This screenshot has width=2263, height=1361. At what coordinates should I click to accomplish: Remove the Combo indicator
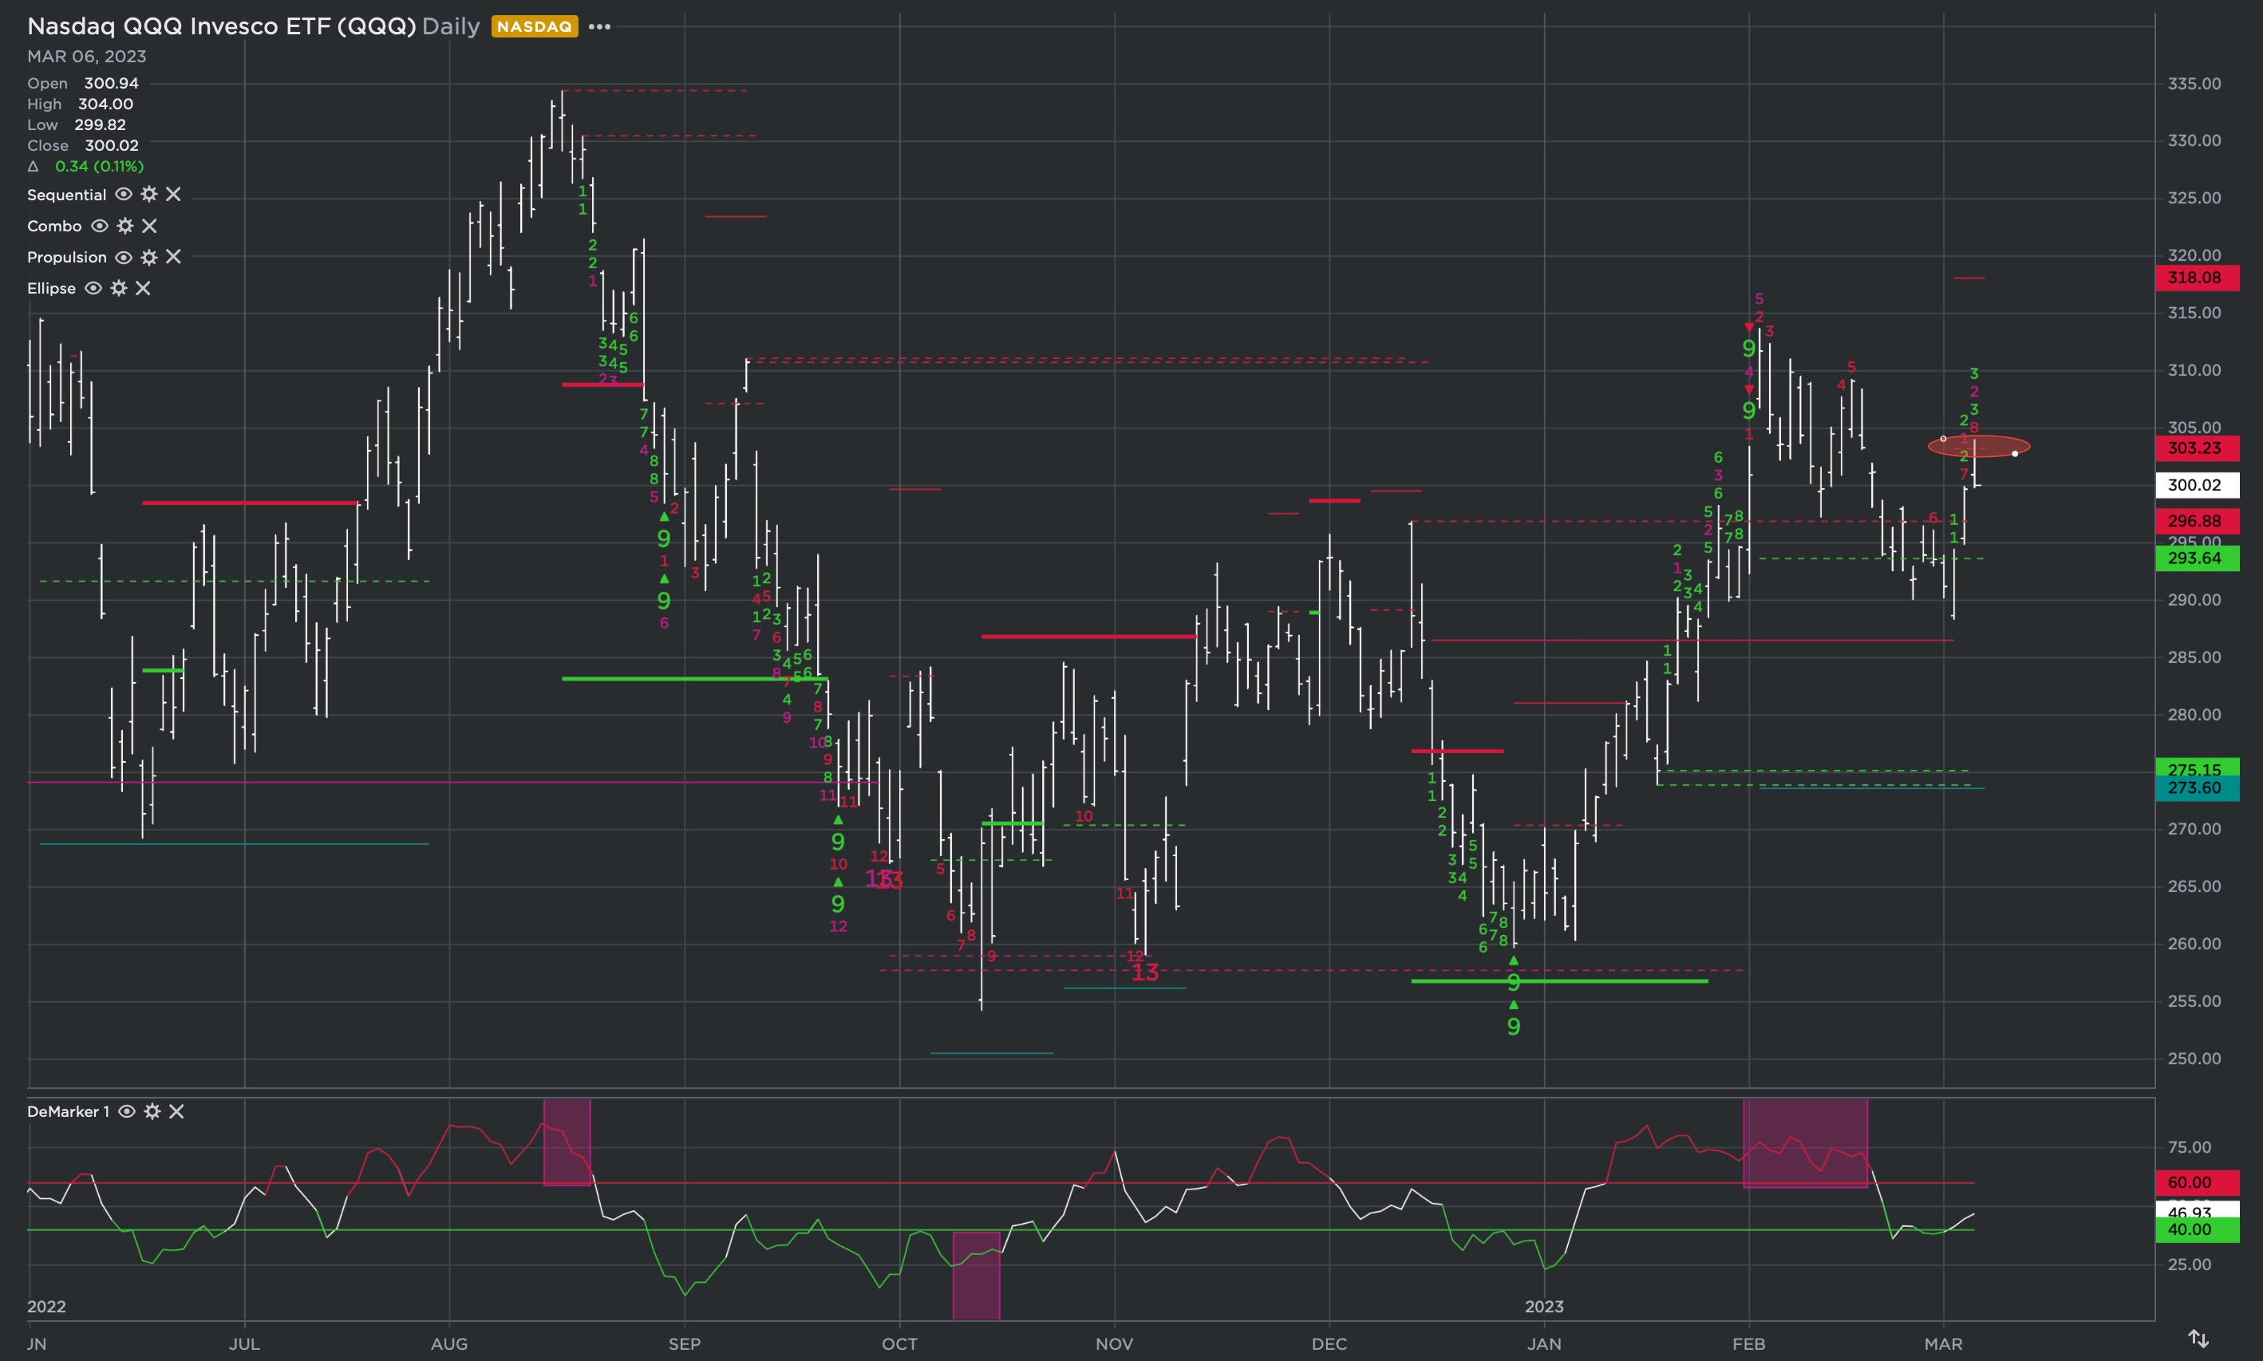point(149,226)
